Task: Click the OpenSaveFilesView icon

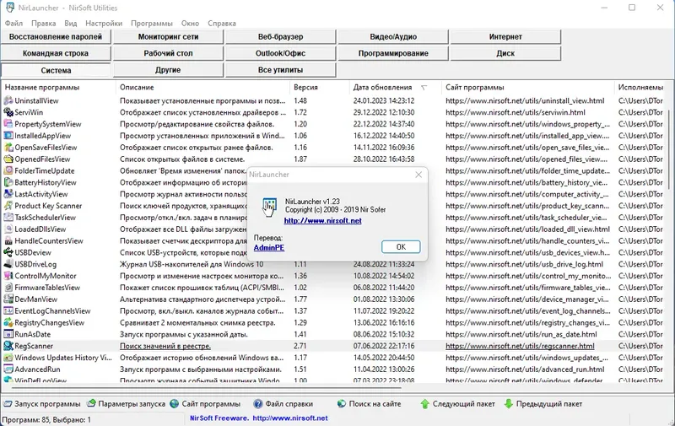Action: click(x=8, y=147)
